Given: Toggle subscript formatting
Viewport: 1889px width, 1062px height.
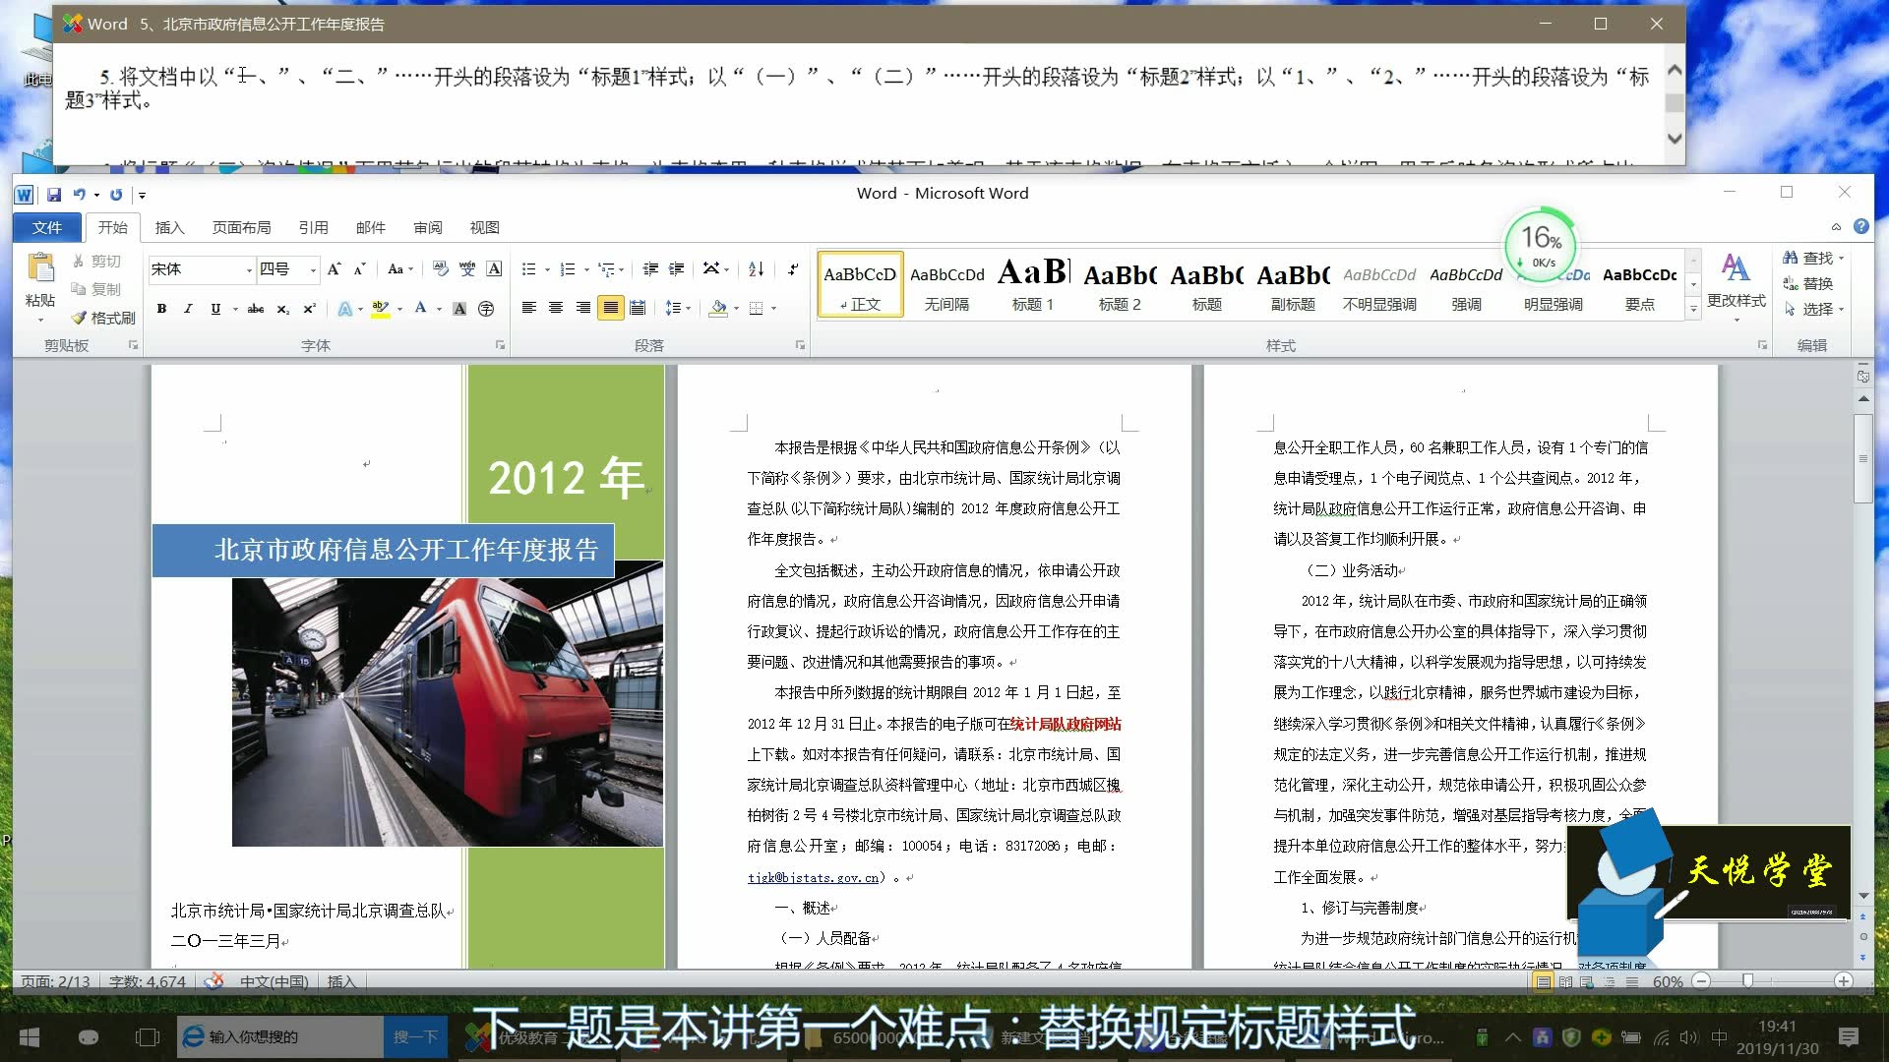Looking at the screenshot, I should pyautogui.click(x=282, y=308).
